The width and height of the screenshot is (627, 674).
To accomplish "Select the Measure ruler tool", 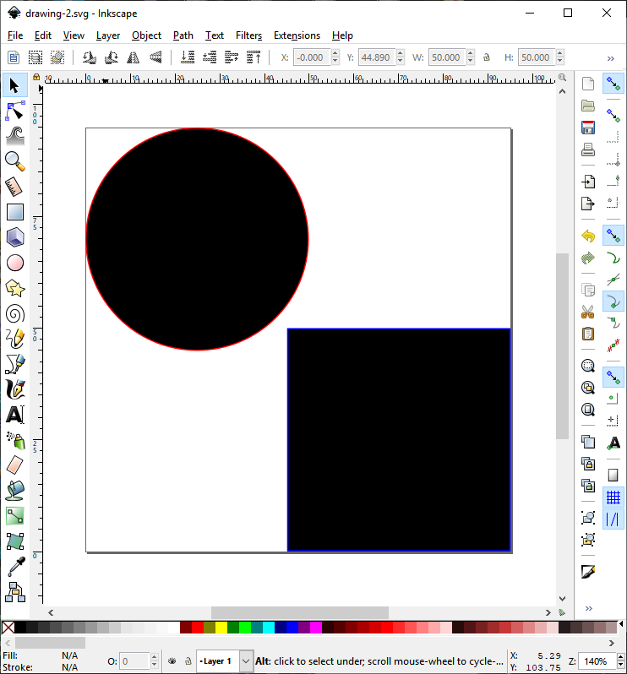I will coord(14,187).
